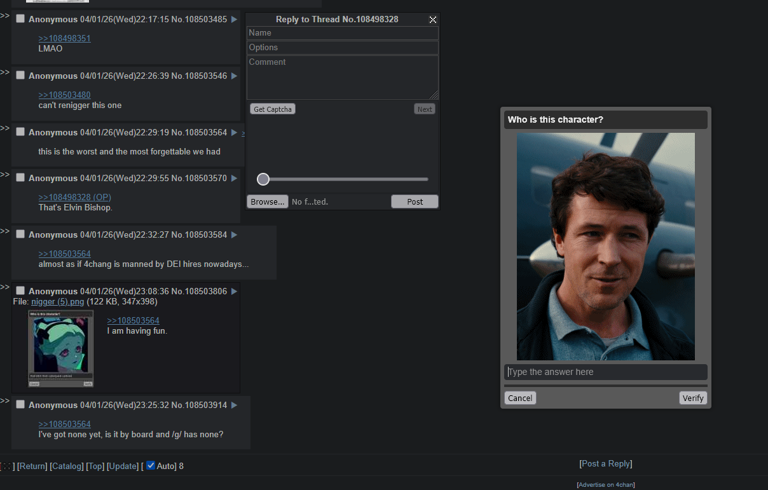Click the "I am having fun." comment text
This screenshot has height=490, width=768.
tap(137, 330)
